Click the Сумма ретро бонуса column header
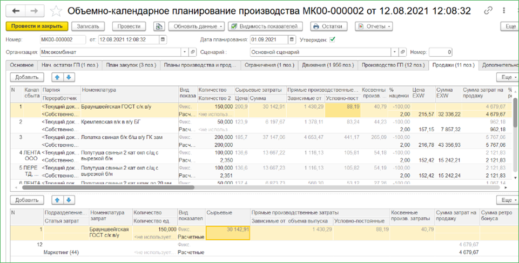519x263 pixels. pos(499,217)
